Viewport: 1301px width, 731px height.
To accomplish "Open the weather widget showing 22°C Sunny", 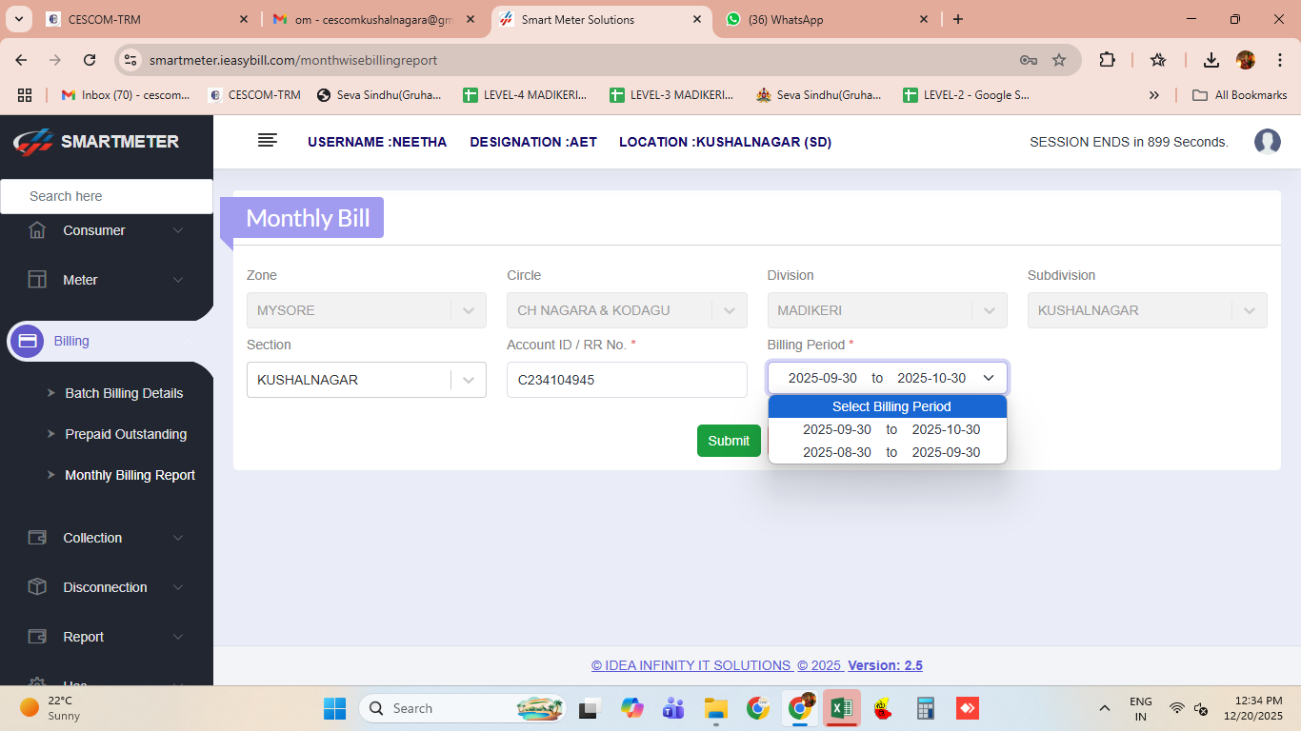I will point(51,708).
